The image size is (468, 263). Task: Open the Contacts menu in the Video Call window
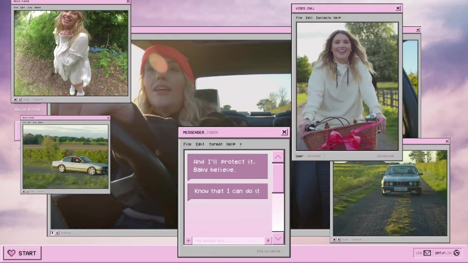click(323, 18)
